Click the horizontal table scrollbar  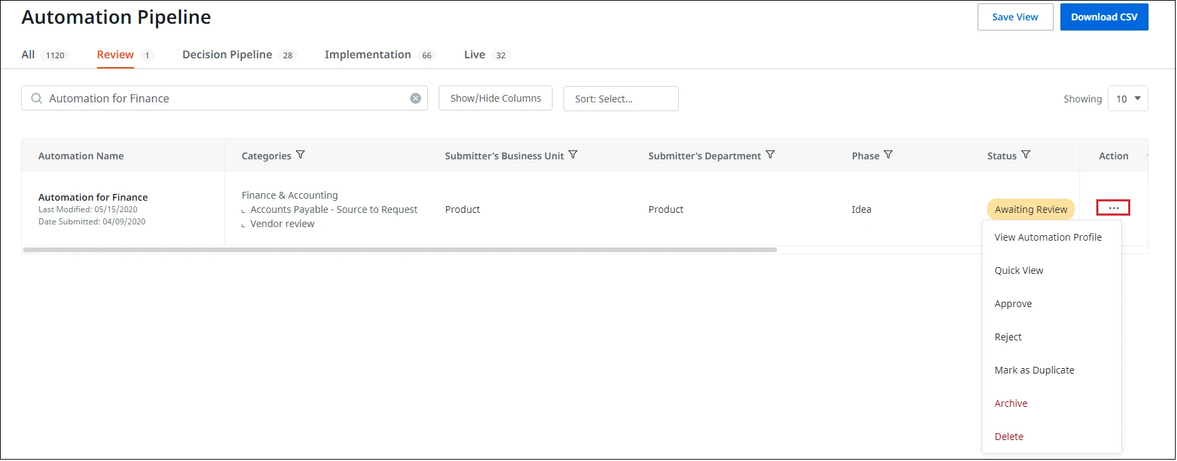(400, 249)
